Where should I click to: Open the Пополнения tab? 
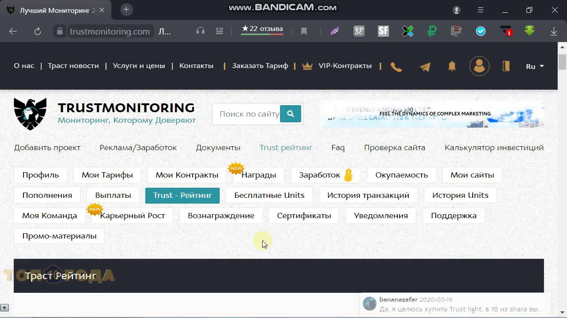pos(47,195)
